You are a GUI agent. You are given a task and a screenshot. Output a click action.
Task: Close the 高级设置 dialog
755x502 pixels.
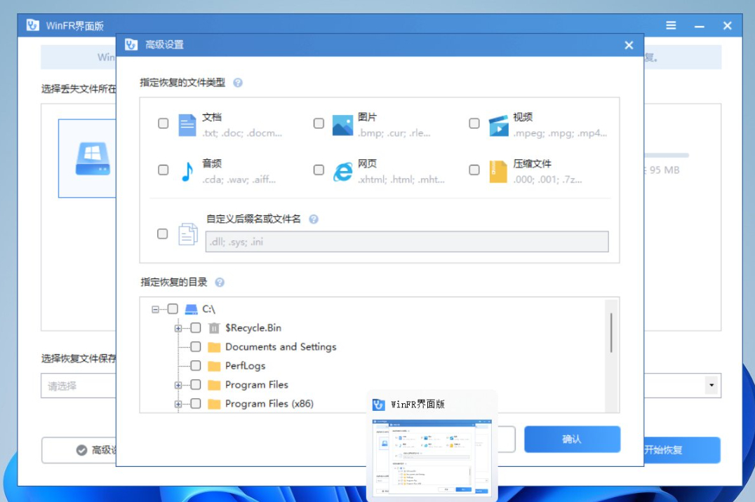click(x=629, y=46)
